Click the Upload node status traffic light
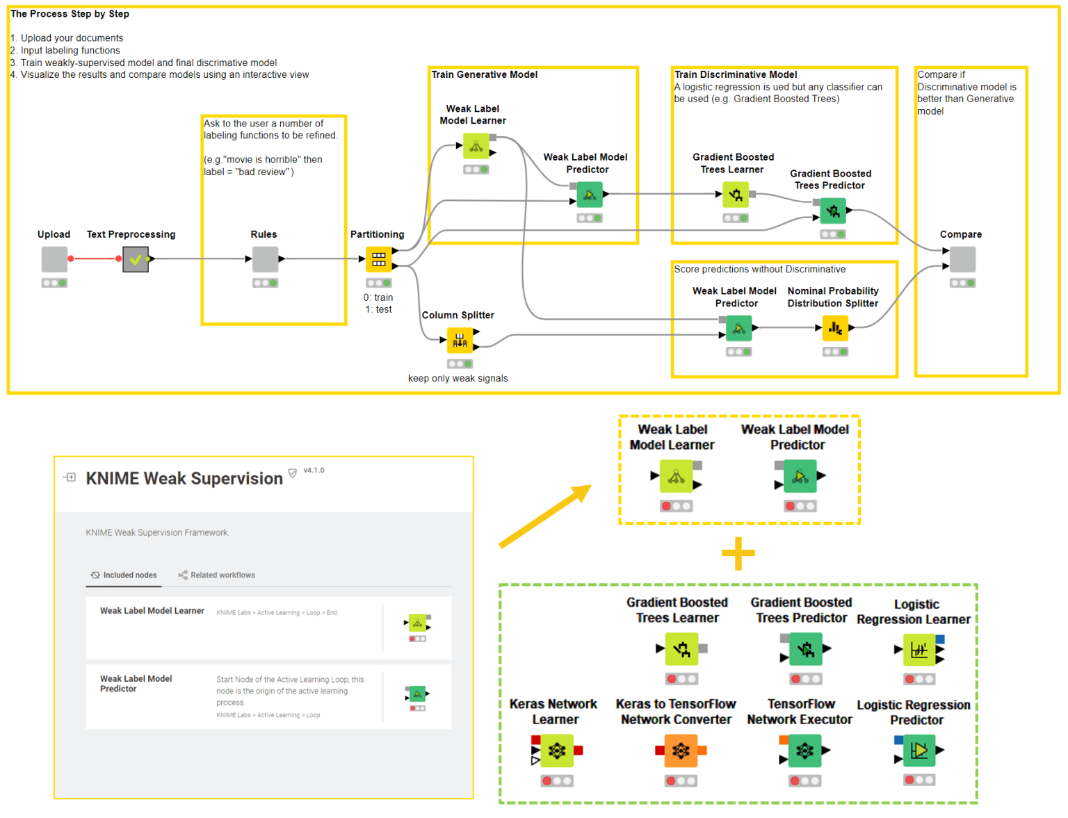1068x818 pixels. coord(54,283)
